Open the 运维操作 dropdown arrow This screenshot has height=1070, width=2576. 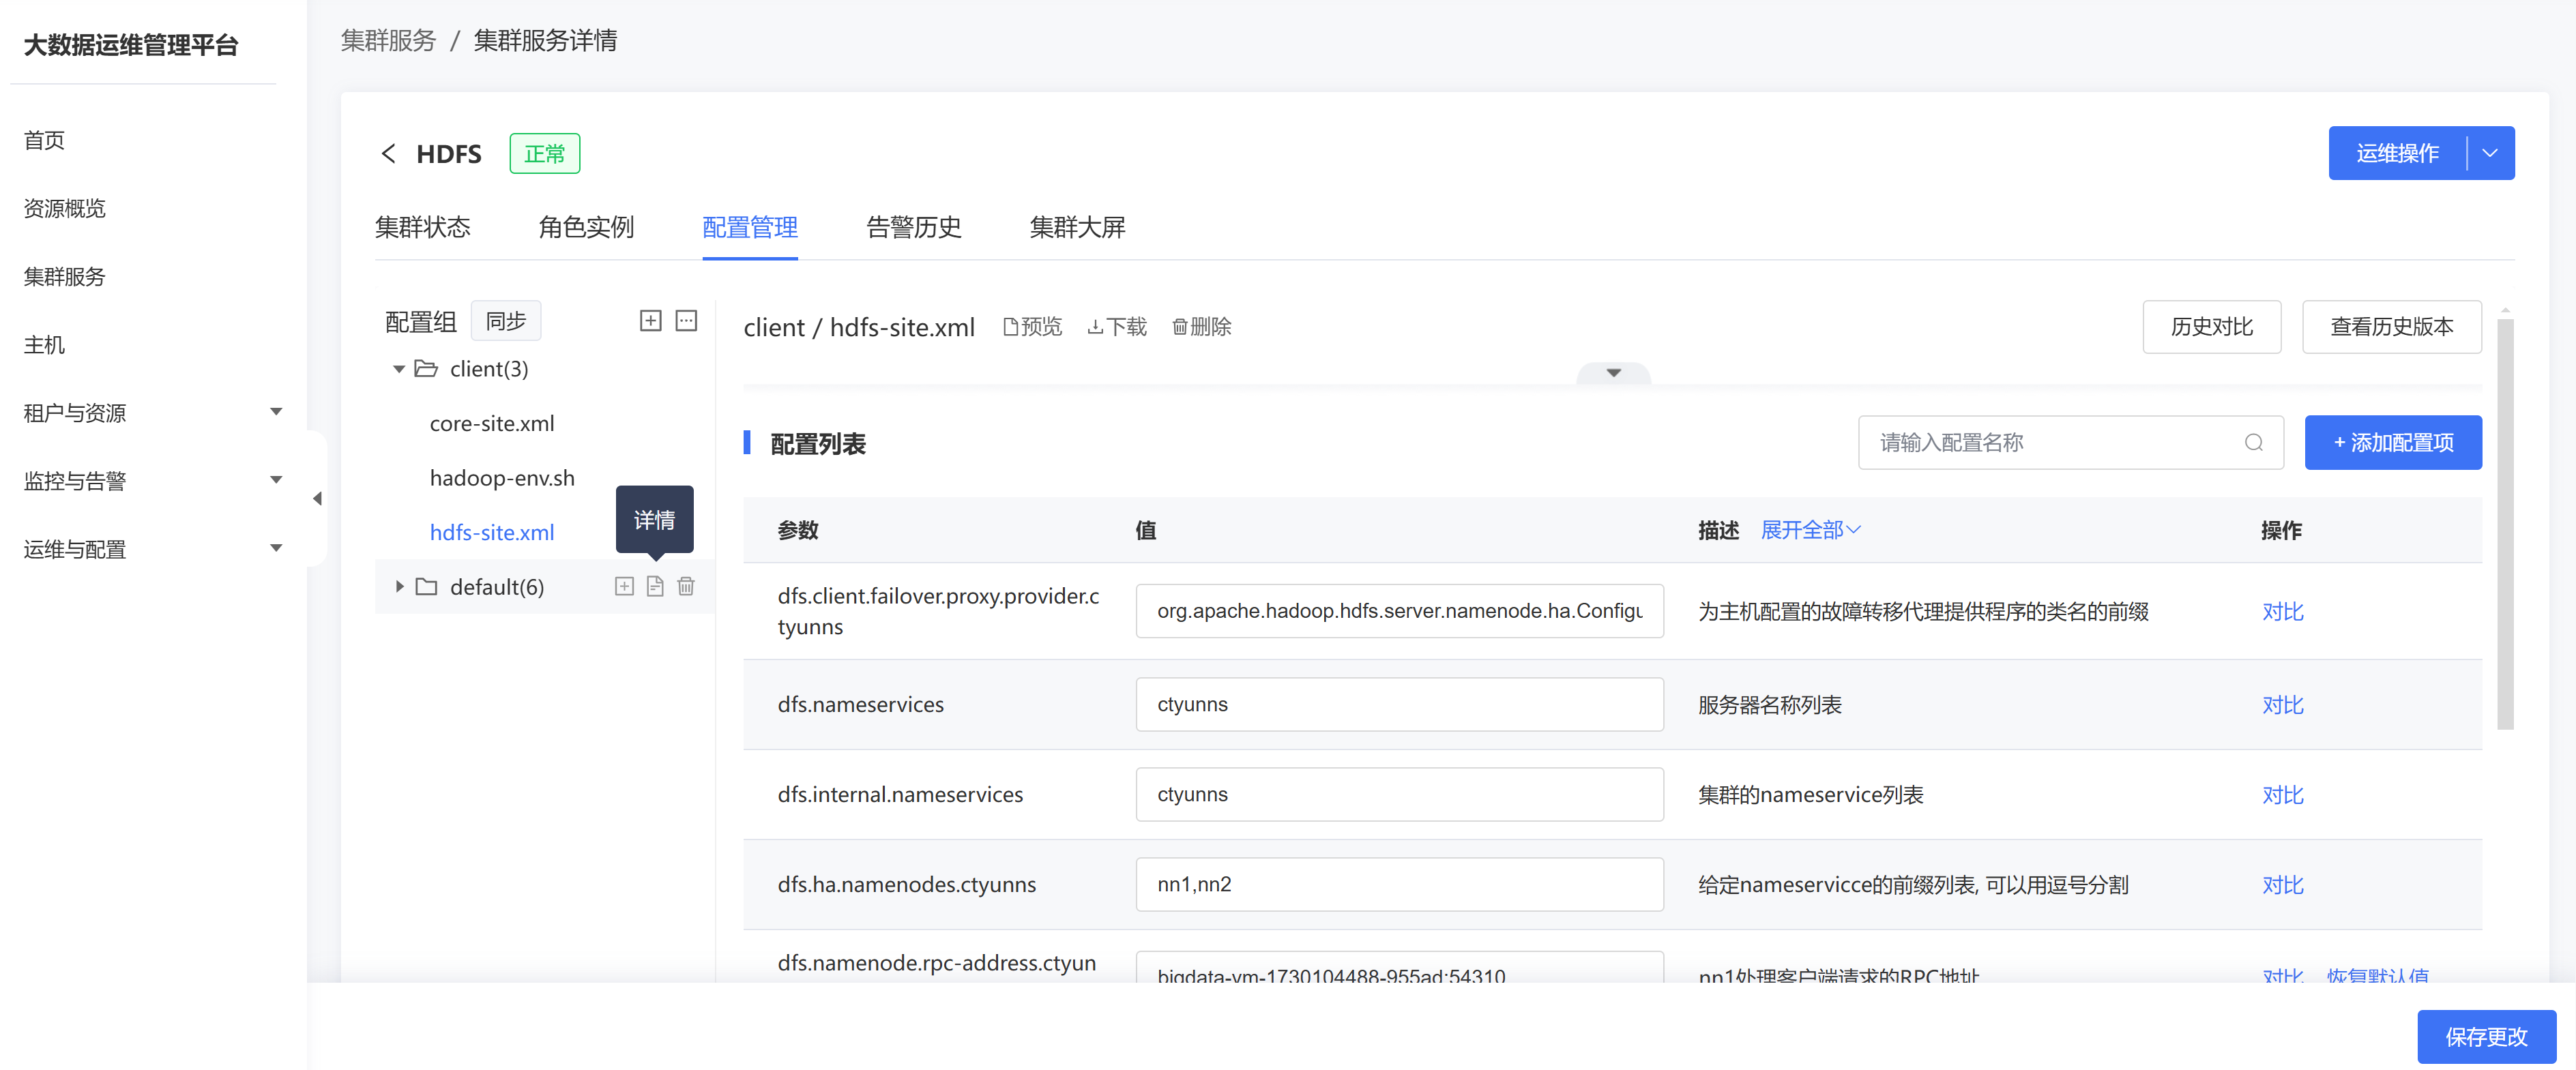tap(2490, 153)
